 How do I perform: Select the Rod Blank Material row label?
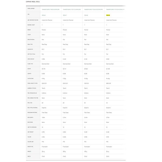coord(33,112)
